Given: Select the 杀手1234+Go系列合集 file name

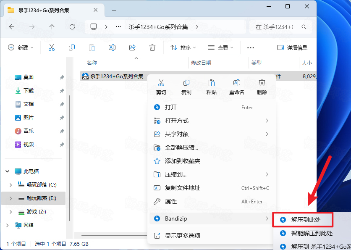Looking at the screenshot, I should pyautogui.click(x=117, y=76).
